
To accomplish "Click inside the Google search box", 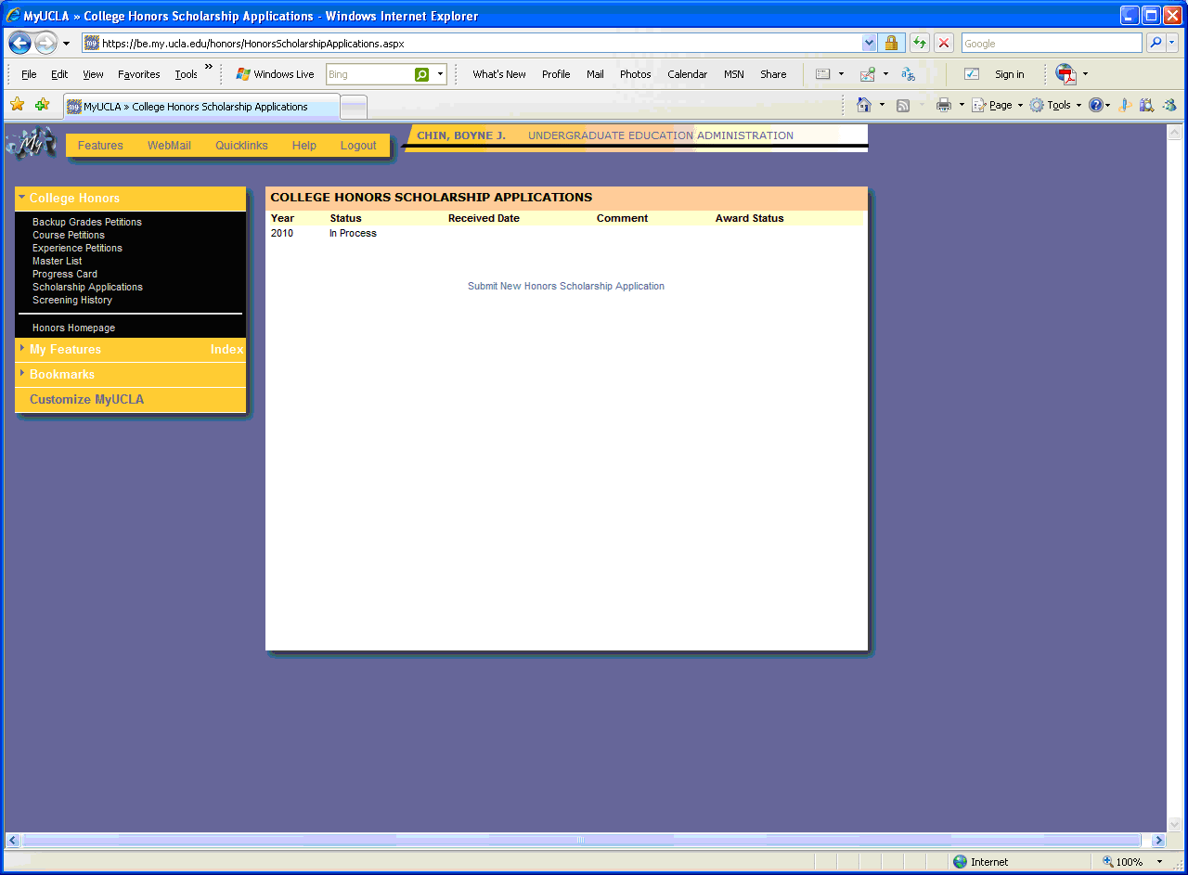I will [x=1050, y=44].
